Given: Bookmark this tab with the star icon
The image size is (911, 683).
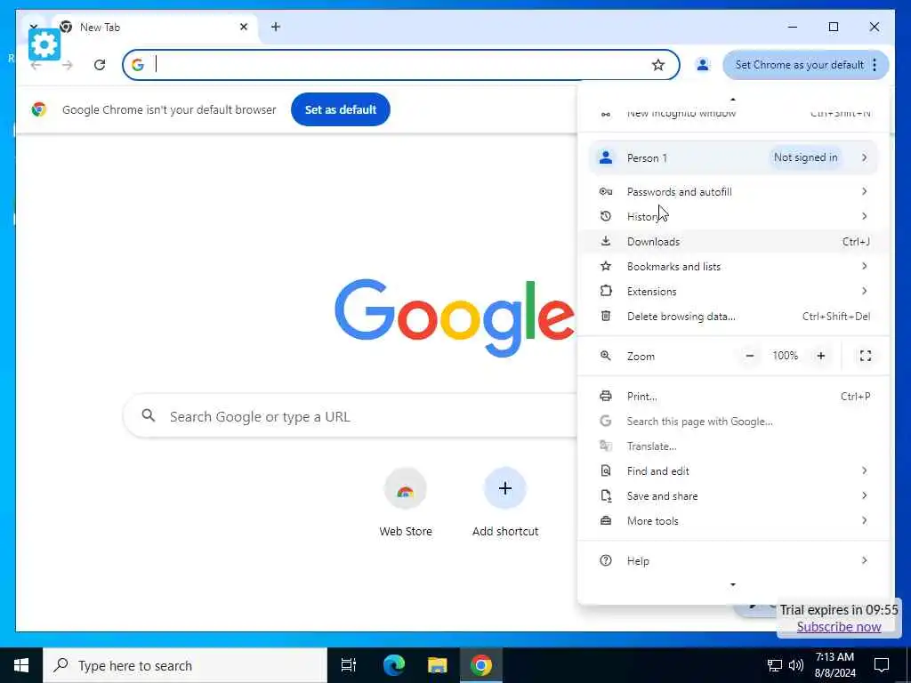Looking at the screenshot, I should coord(657,65).
